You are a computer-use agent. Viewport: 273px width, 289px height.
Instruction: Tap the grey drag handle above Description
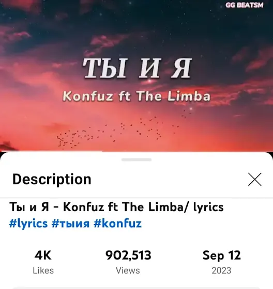tap(136, 159)
